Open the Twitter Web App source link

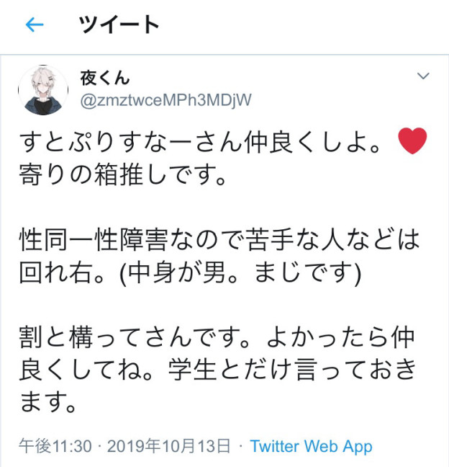tap(311, 446)
